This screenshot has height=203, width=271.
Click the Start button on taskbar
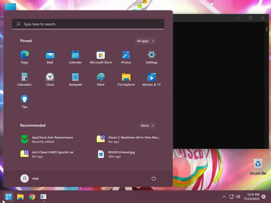pyautogui.click(x=8, y=196)
